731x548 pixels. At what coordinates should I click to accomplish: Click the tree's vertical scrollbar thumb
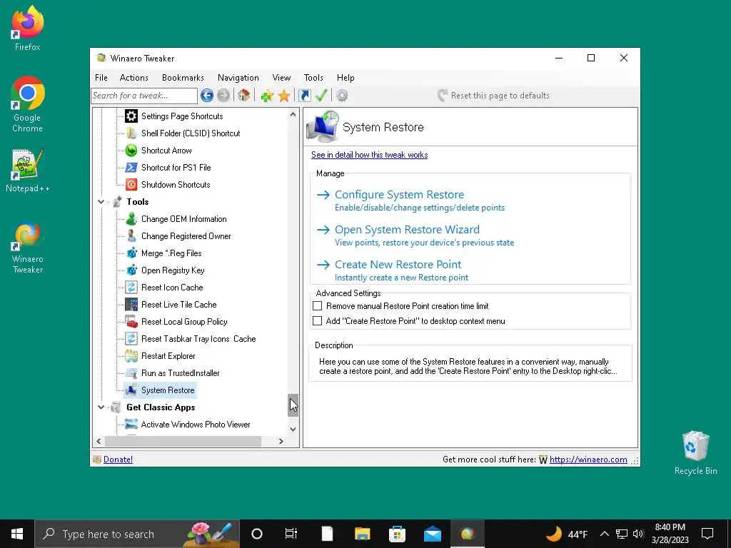(x=293, y=405)
